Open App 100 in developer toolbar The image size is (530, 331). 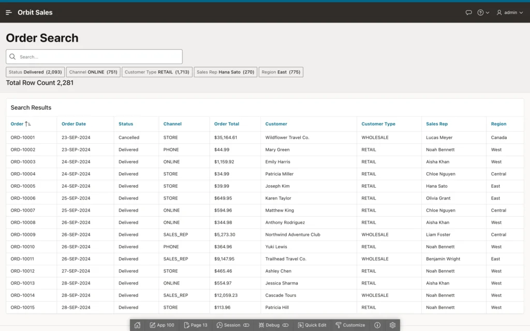(x=162, y=325)
